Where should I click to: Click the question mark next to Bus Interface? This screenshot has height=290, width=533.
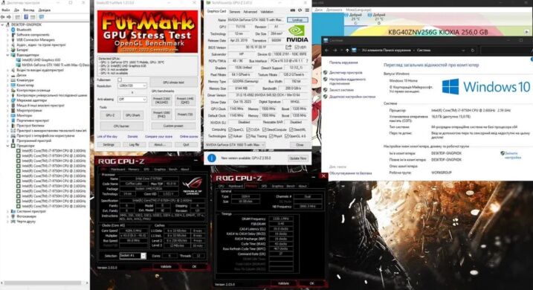point(307,61)
